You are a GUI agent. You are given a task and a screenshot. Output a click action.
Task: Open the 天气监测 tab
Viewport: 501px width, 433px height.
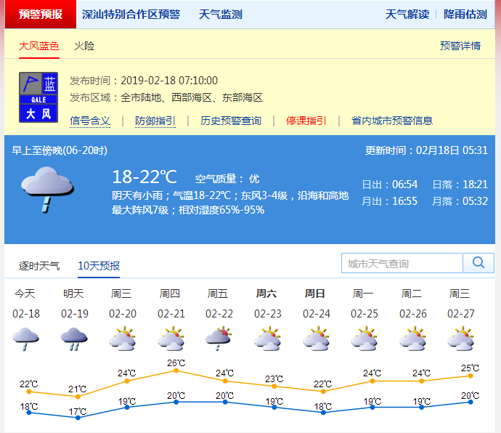tap(221, 15)
